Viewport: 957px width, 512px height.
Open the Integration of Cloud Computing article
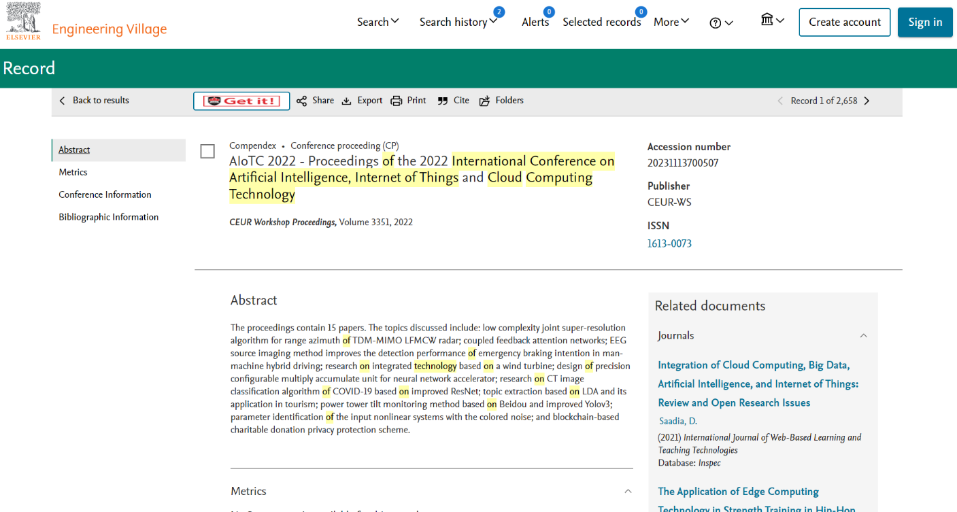[x=758, y=383]
